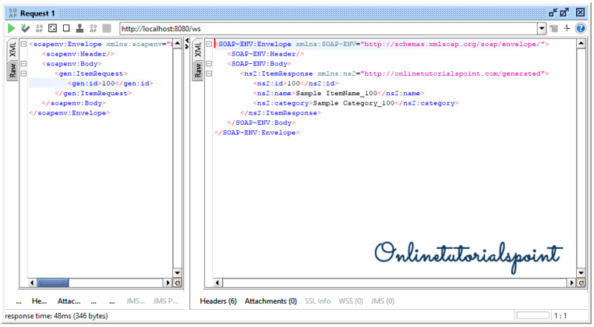Click the request Attac... tab at bottom
This screenshot has height=327, width=594.
click(69, 301)
